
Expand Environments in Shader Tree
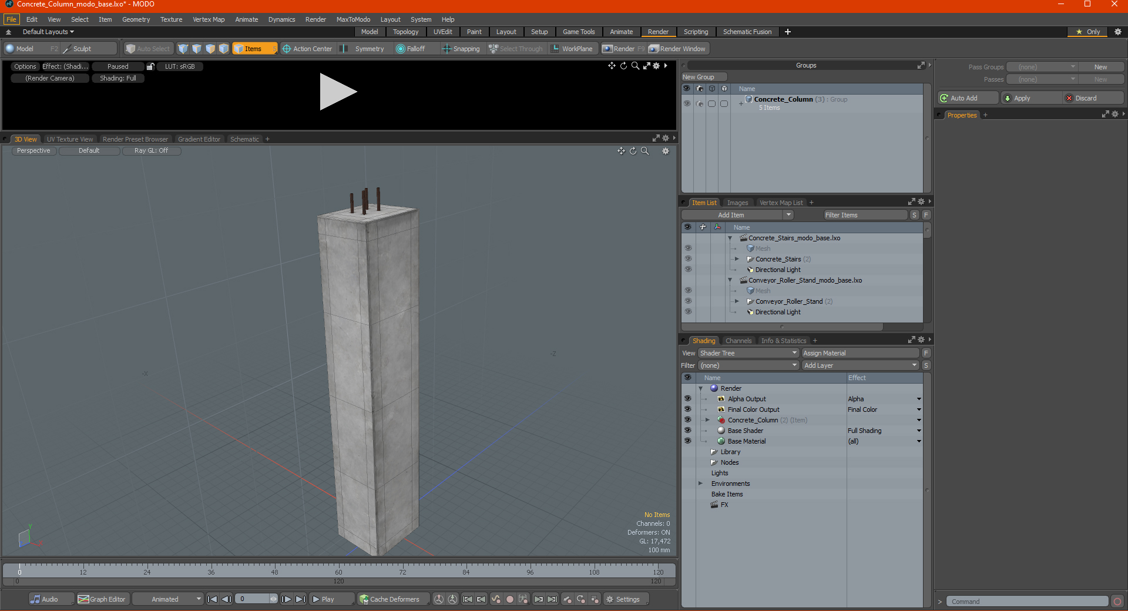tap(700, 484)
